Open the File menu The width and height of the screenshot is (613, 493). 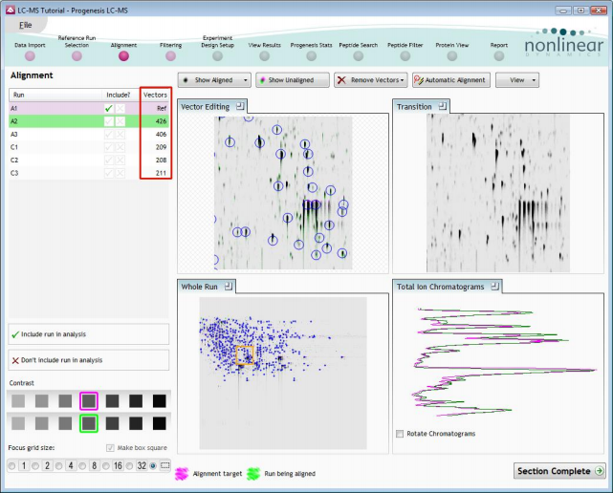click(x=26, y=25)
